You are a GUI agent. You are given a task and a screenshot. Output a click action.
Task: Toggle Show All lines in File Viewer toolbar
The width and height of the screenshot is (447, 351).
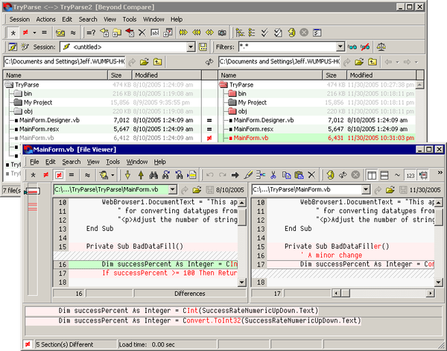point(33,175)
